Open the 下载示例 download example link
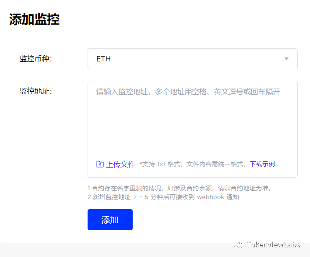This screenshot has height=257, width=310. pos(262,164)
